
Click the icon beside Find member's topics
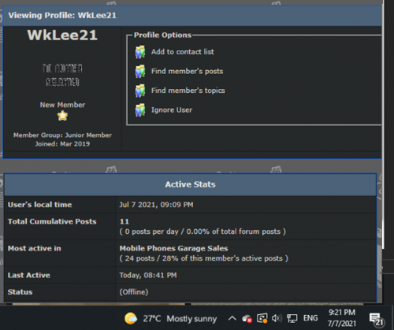[x=140, y=91]
